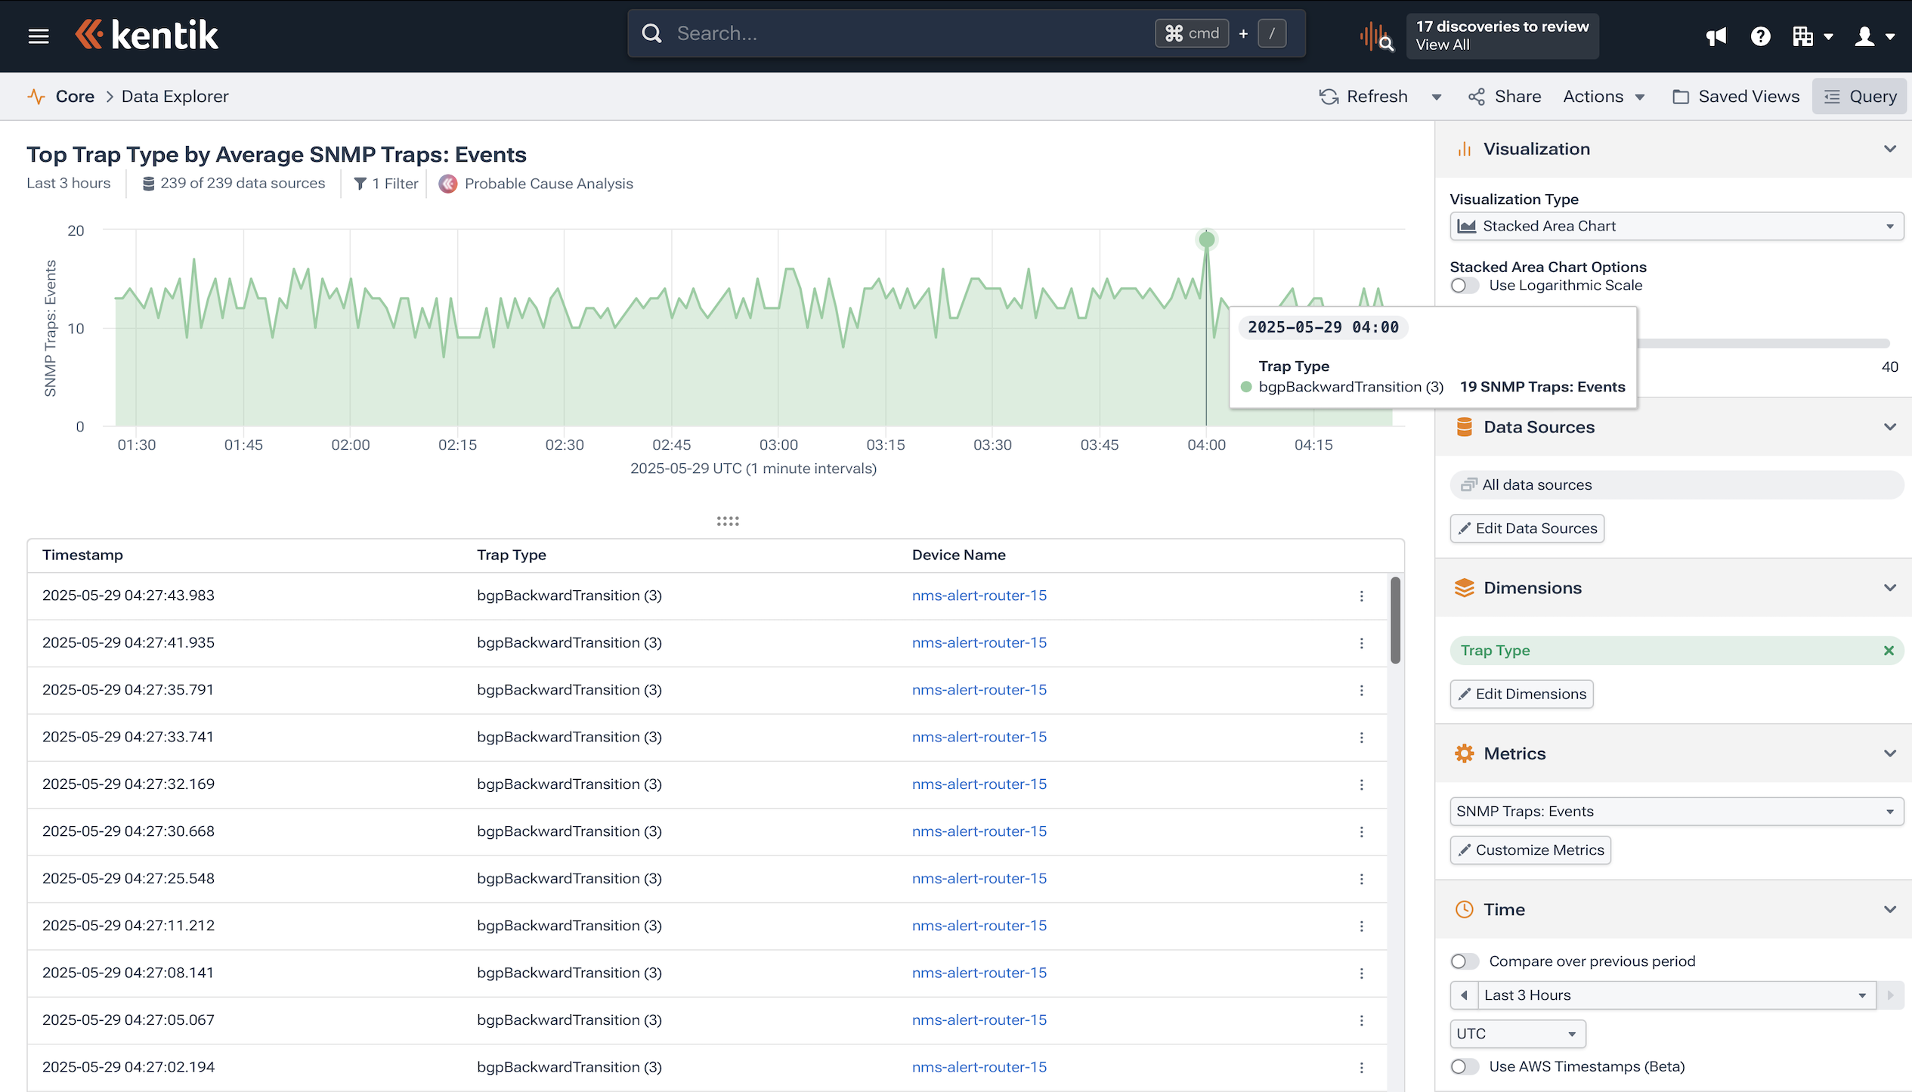Open the UTC timezone dropdown
The height and width of the screenshot is (1092, 1912).
(x=1517, y=1034)
